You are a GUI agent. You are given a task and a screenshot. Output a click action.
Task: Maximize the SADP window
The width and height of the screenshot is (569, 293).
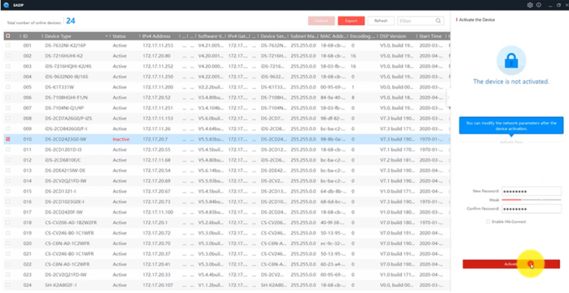tap(558, 5)
